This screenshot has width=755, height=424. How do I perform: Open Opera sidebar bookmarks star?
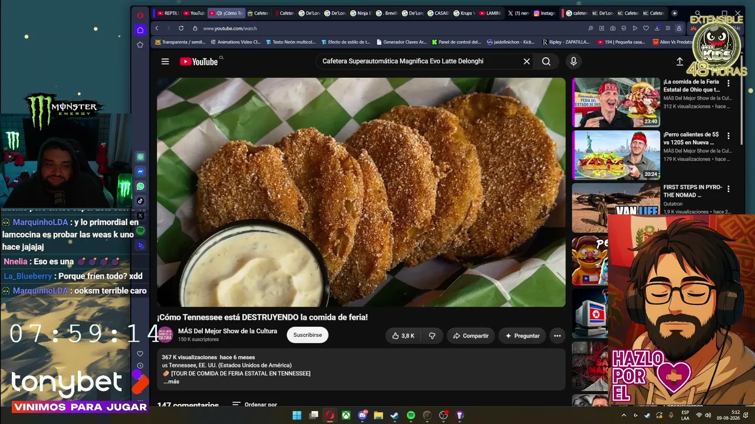140,45
